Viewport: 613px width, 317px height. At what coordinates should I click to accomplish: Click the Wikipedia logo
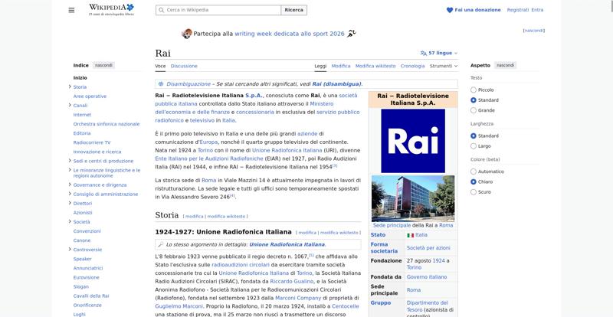point(111,10)
